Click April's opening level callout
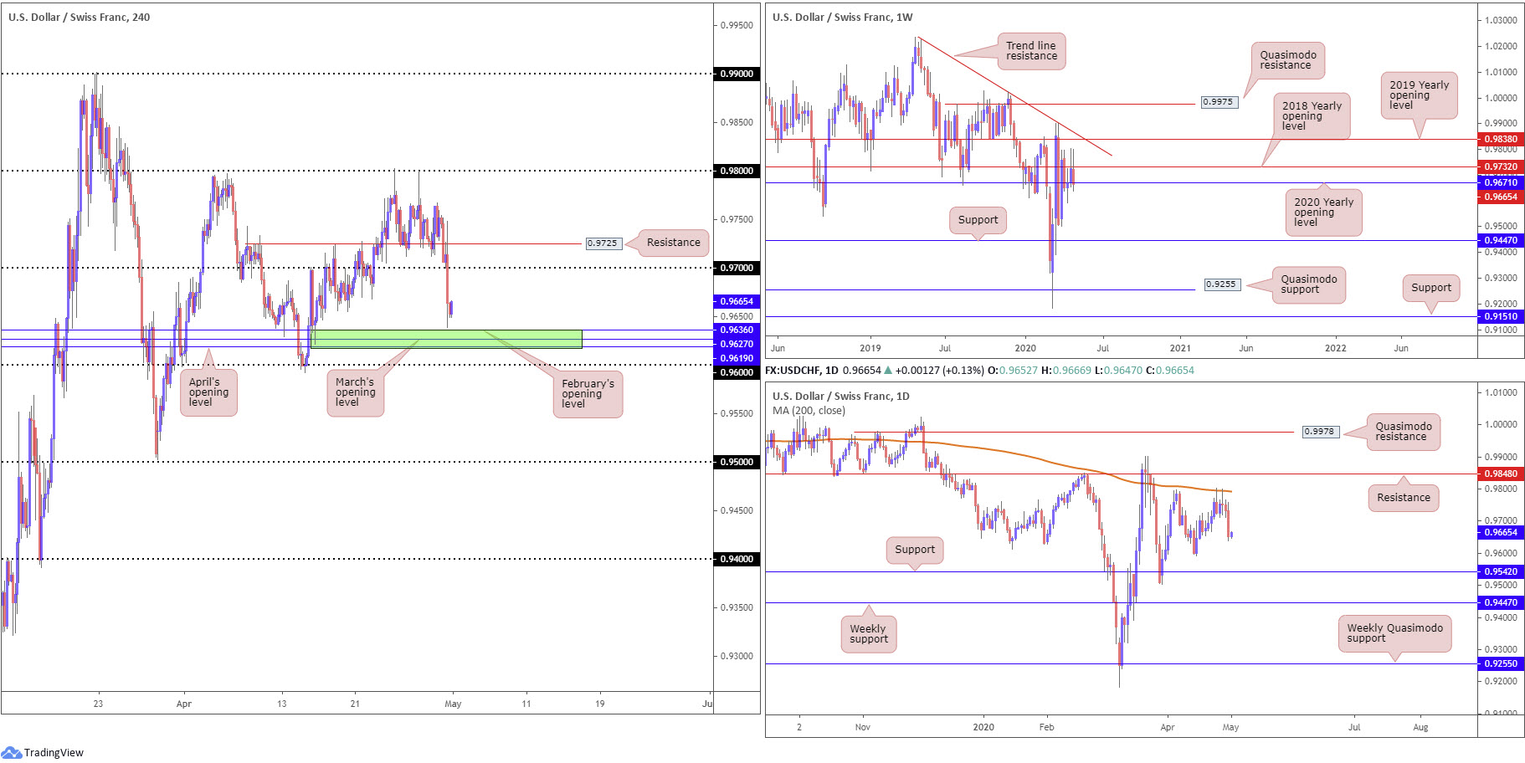The image size is (1525, 763). click(208, 392)
